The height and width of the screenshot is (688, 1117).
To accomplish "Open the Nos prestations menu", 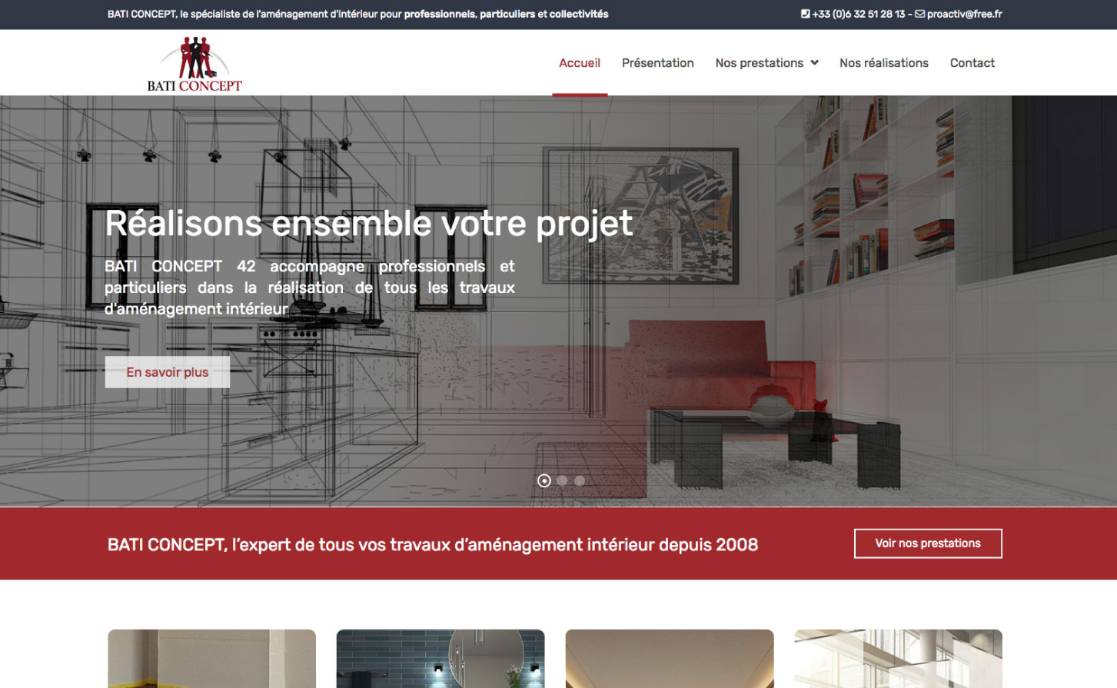I will click(760, 63).
